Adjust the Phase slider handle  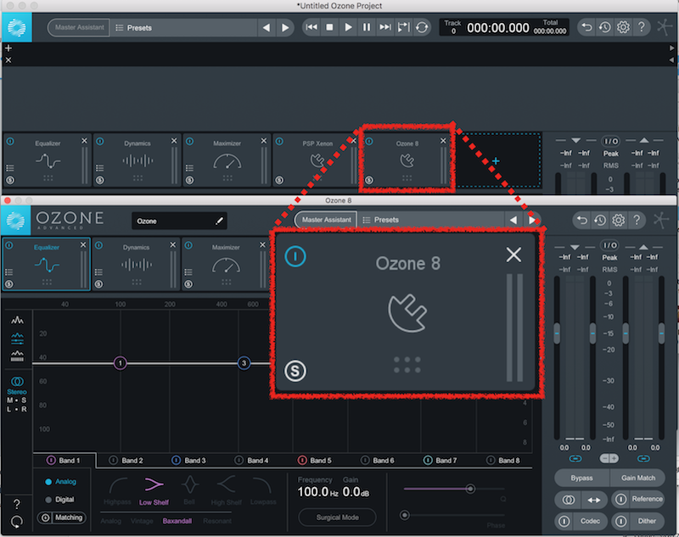[x=405, y=515]
